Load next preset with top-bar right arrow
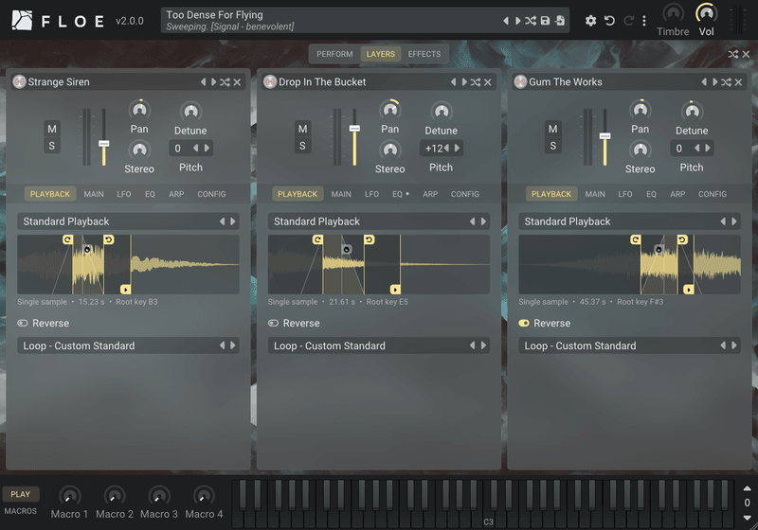 [x=517, y=21]
